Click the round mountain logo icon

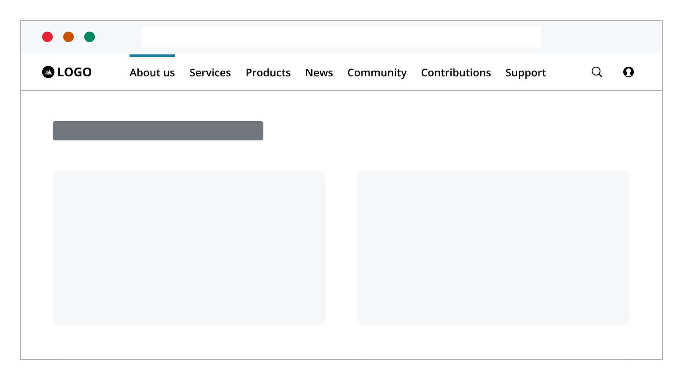[48, 72]
